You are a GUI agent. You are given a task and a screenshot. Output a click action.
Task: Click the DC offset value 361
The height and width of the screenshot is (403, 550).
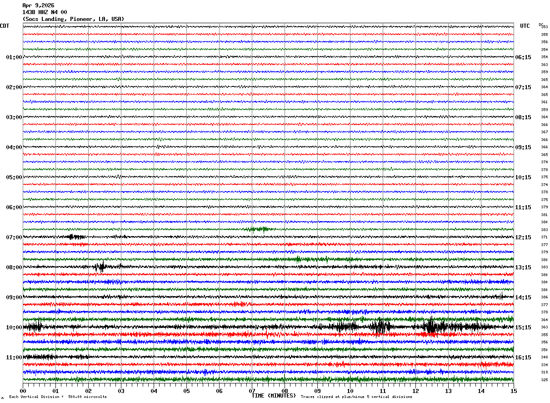point(544,102)
